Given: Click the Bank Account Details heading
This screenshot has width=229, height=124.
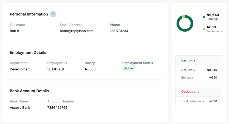Looking at the screenshot, I should pyautogui.click(x=29, y=91).
